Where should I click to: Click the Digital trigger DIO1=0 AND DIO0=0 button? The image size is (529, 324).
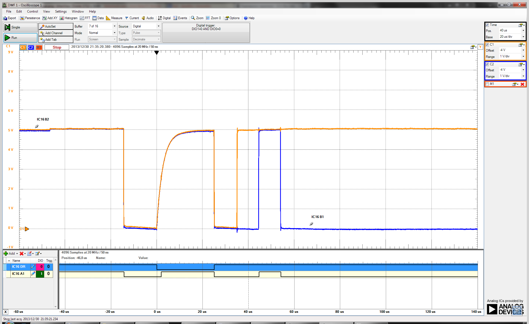[x=206, y=33]
